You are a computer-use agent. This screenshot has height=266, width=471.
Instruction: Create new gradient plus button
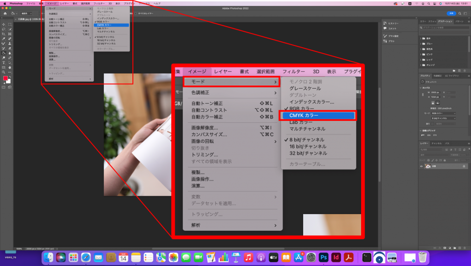coord(460,70)
